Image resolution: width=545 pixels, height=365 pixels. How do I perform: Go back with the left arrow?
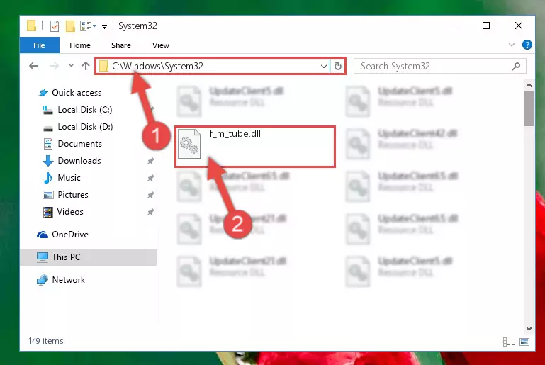[x=33, y=66]
